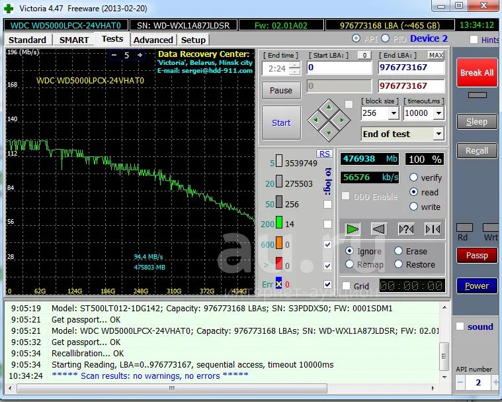This screenshot has height=402, width=502.
Task: Toggle log checkbox for 200 ms blocks
Action: 327,224
